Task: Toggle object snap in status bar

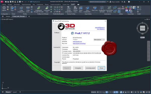Action: 117,92
